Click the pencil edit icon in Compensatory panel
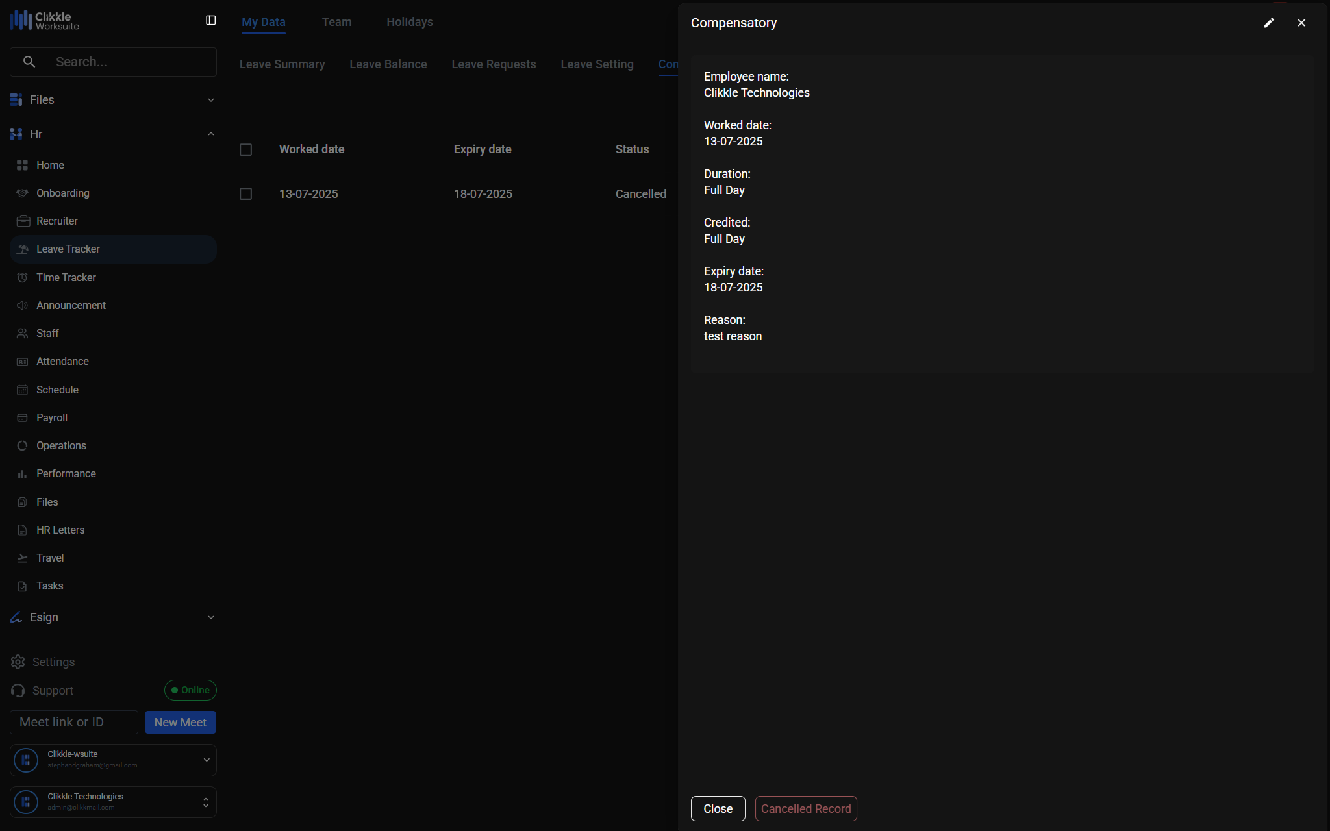This screenshot has height=831, width=1330. (1268, 23)
